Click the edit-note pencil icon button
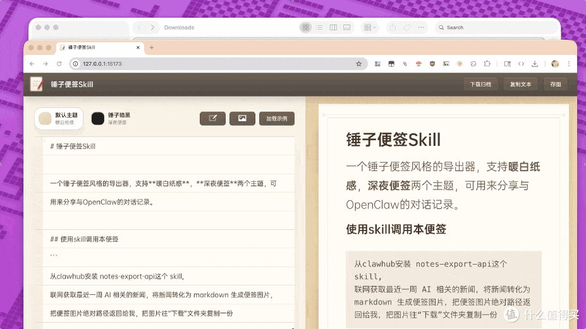Image resolution: width=586 pixels, height=329 pixels. [212, 118]
